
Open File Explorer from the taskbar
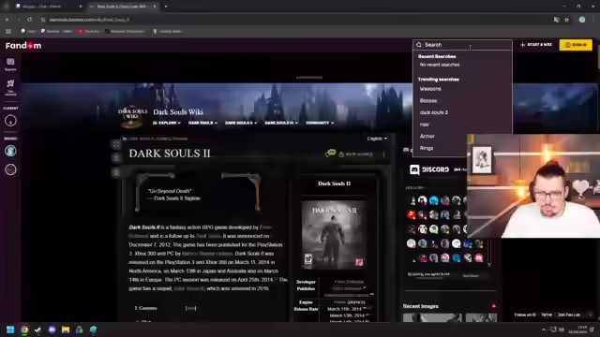(66, 330)
